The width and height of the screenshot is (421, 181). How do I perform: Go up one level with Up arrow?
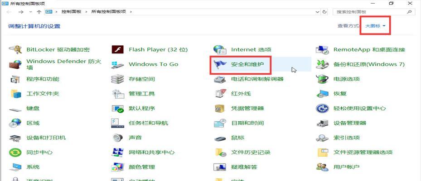(x=39, y=12)
